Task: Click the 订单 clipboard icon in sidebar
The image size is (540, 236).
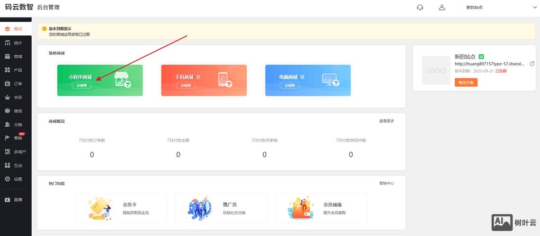Action: point(7,84)
